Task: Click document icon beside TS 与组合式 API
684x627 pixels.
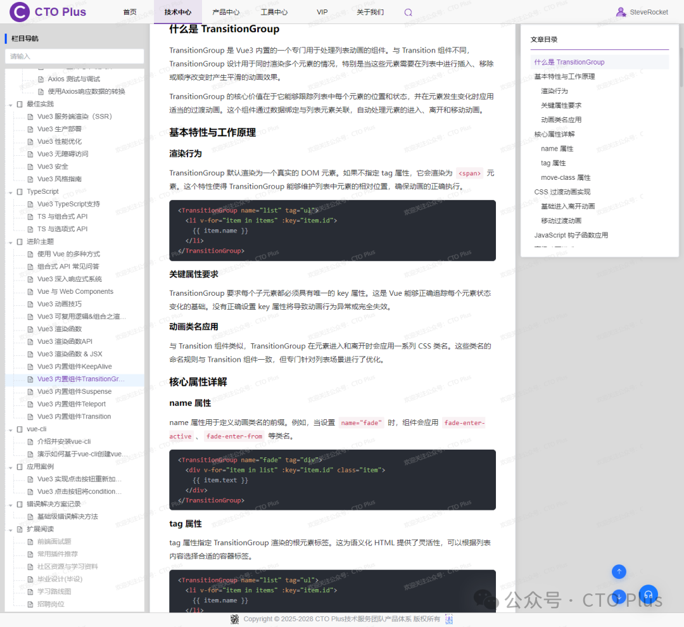Action: (30, 217)
